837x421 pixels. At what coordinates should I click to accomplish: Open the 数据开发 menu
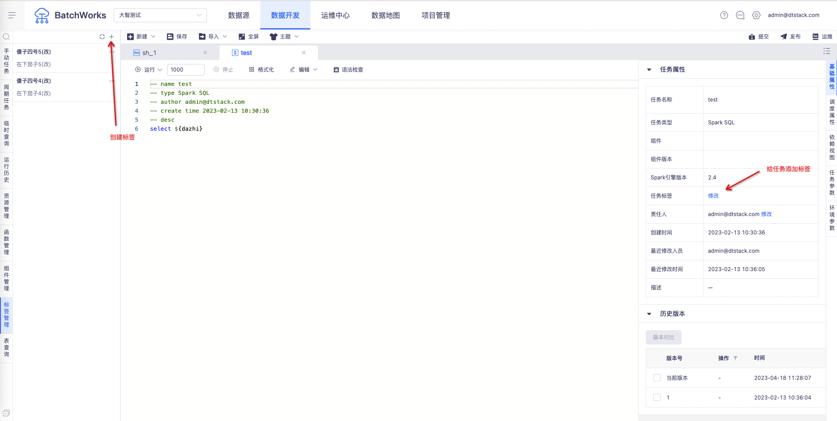[285, 15]
